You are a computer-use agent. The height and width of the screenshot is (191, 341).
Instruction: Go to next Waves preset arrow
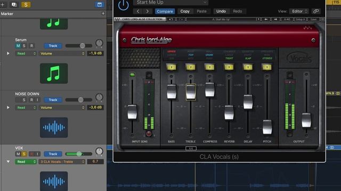coord(275,19)
